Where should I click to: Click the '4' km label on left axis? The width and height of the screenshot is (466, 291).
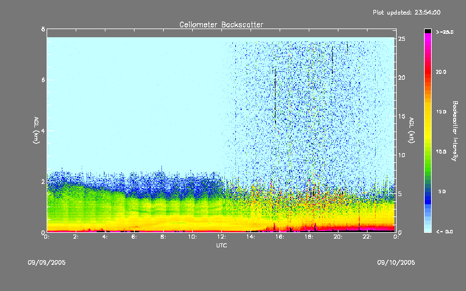(43, 130)
